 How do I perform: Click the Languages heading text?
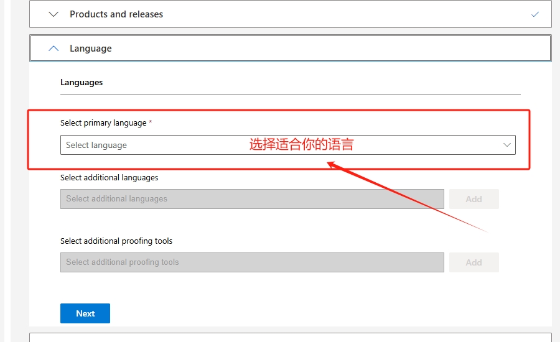tap(82, 82)
